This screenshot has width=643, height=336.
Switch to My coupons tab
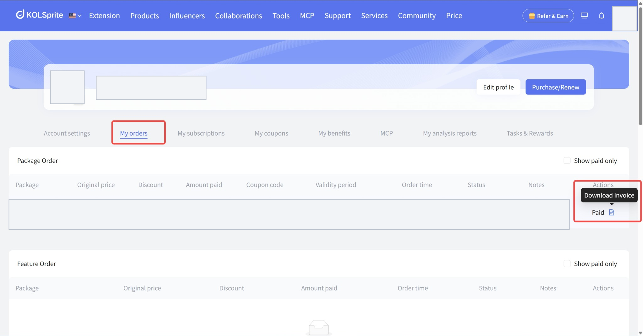(271, 133)
